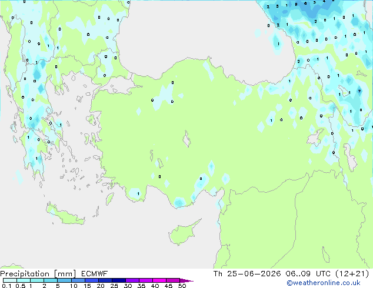The height and width of the screenshot is (288, 373).
Task: Click the 2 to 5 mm legend swatch
Action: (x=51, y=280)
